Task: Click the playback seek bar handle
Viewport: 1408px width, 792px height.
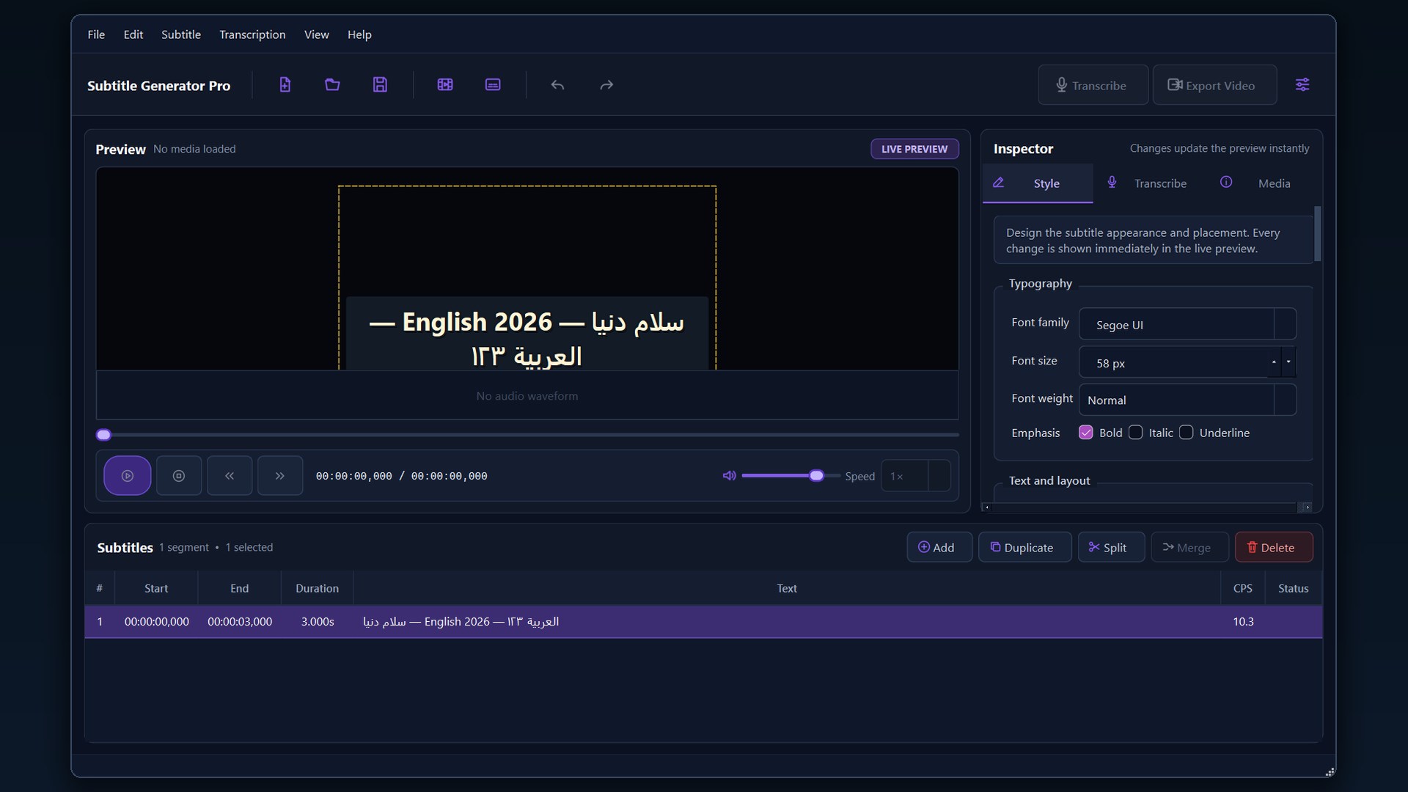Action: 104,435
